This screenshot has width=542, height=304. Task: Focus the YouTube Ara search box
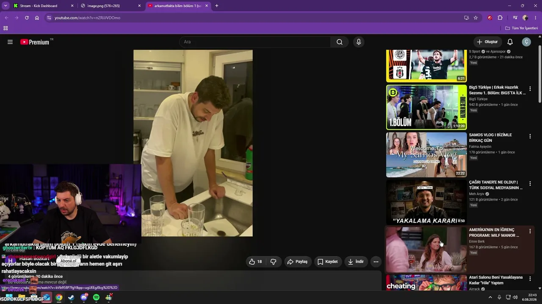click(256, 42)
